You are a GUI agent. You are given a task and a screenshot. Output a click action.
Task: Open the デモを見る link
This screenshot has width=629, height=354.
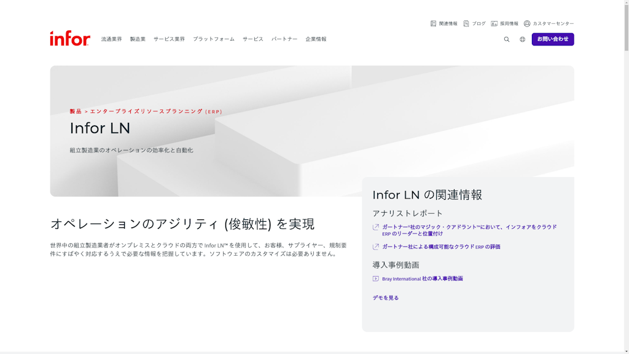point(387,297)
